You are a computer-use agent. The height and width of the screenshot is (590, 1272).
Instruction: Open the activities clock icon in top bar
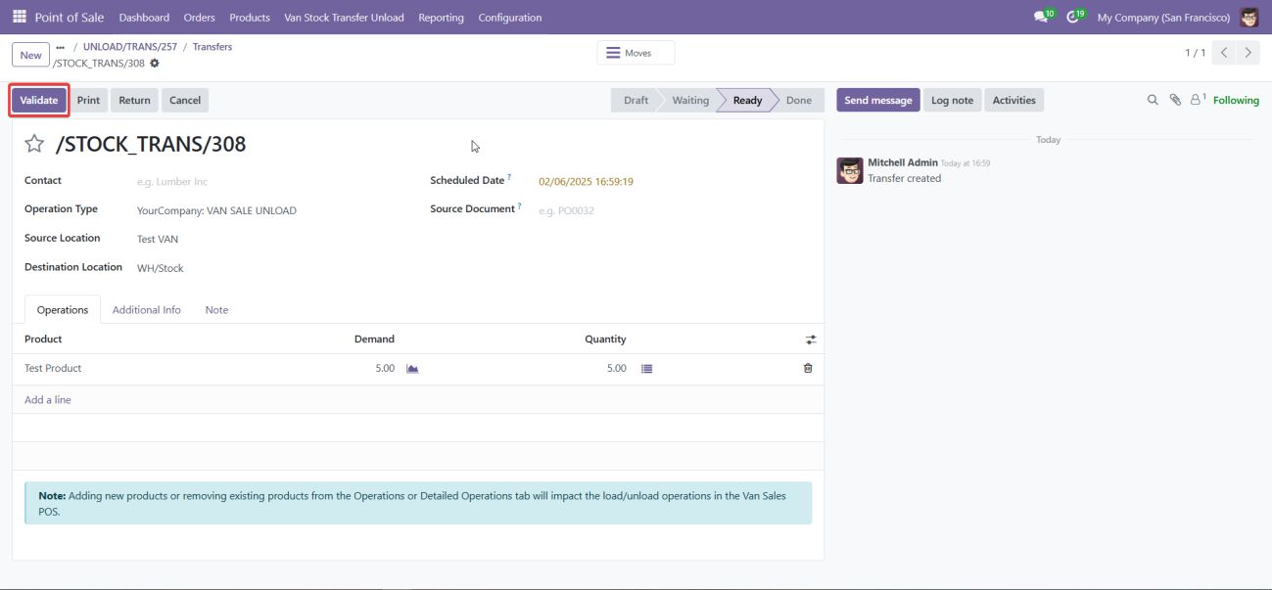[x=1072, y=18]
